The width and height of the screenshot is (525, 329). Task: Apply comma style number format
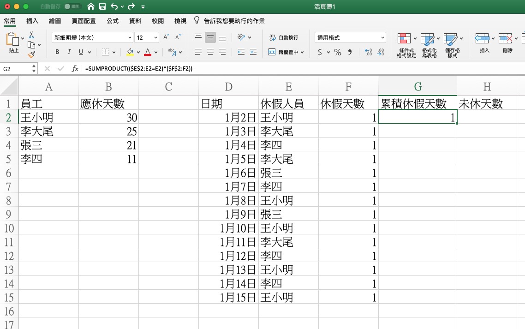350,52
